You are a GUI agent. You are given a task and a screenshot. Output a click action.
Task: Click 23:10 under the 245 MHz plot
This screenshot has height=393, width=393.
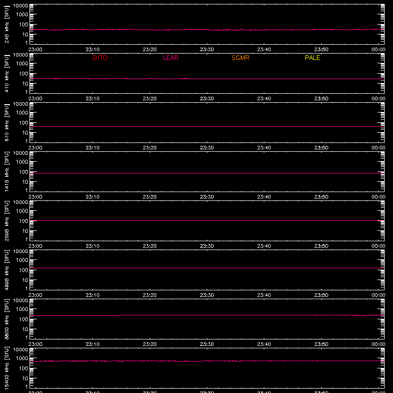92,50
